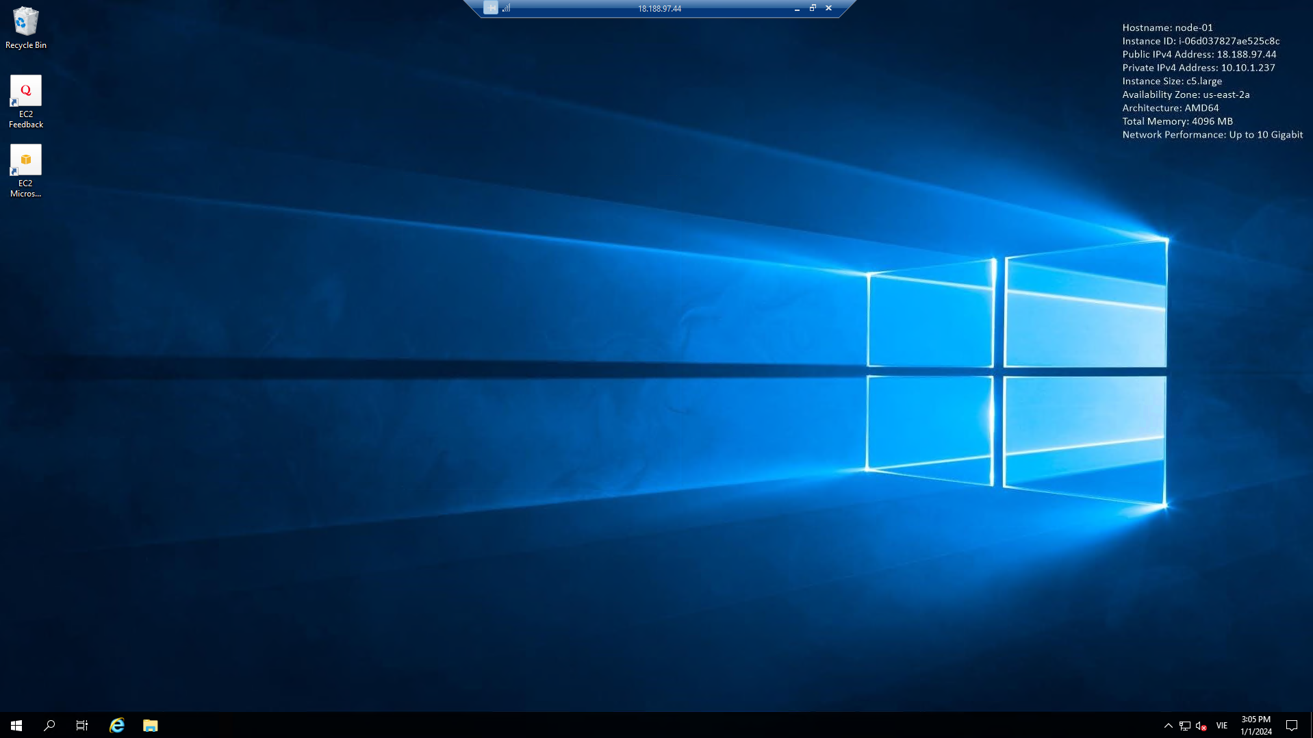This screenshot has height=738, width=1313.
Task: Open the network status icon in tray
Action: click(x=1184, y=726)
